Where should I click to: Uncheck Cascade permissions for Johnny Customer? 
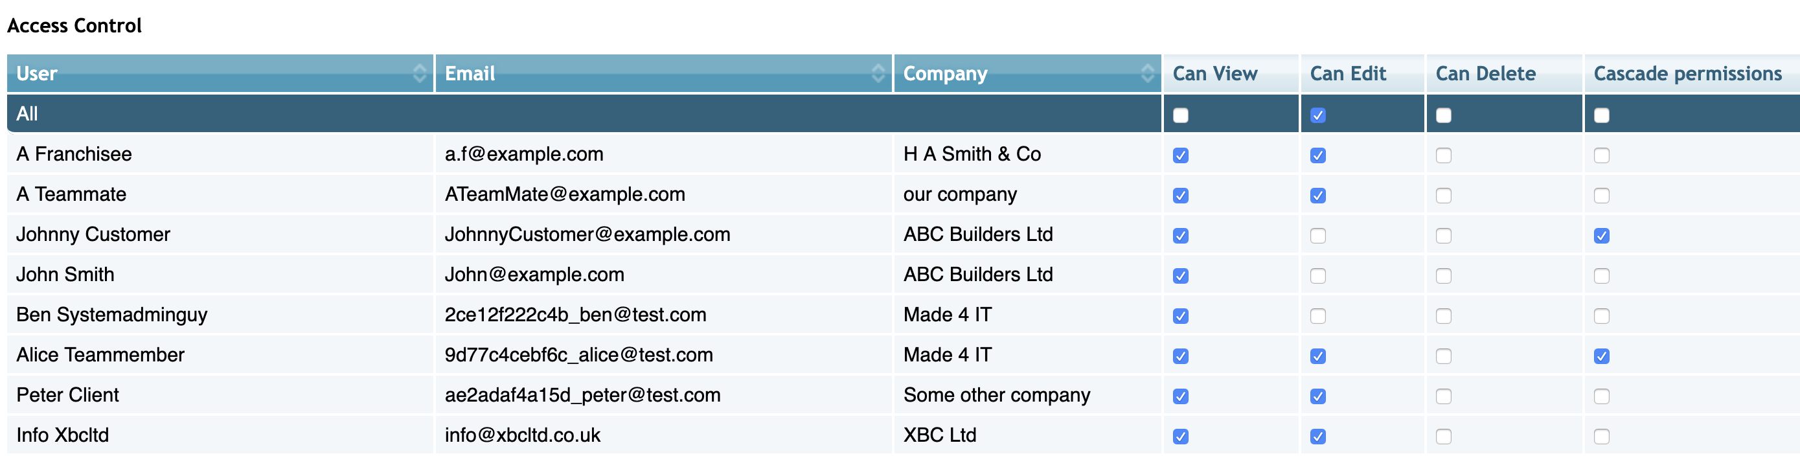(1601, 235)
